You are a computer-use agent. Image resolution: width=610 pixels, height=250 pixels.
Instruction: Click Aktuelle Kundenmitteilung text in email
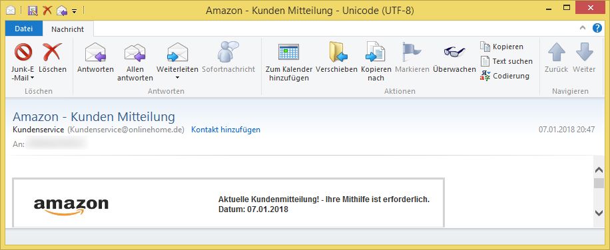pyautogui.click(x=324, y=199)
